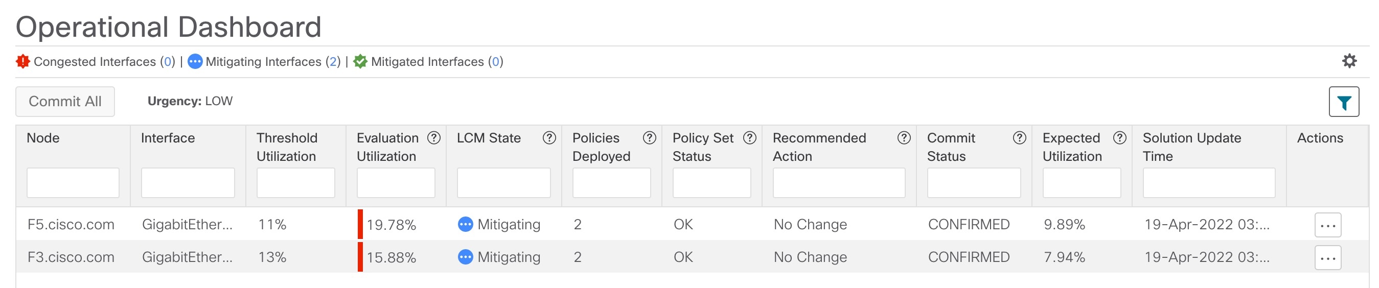Focus the Node filter input field

(73, 182)
